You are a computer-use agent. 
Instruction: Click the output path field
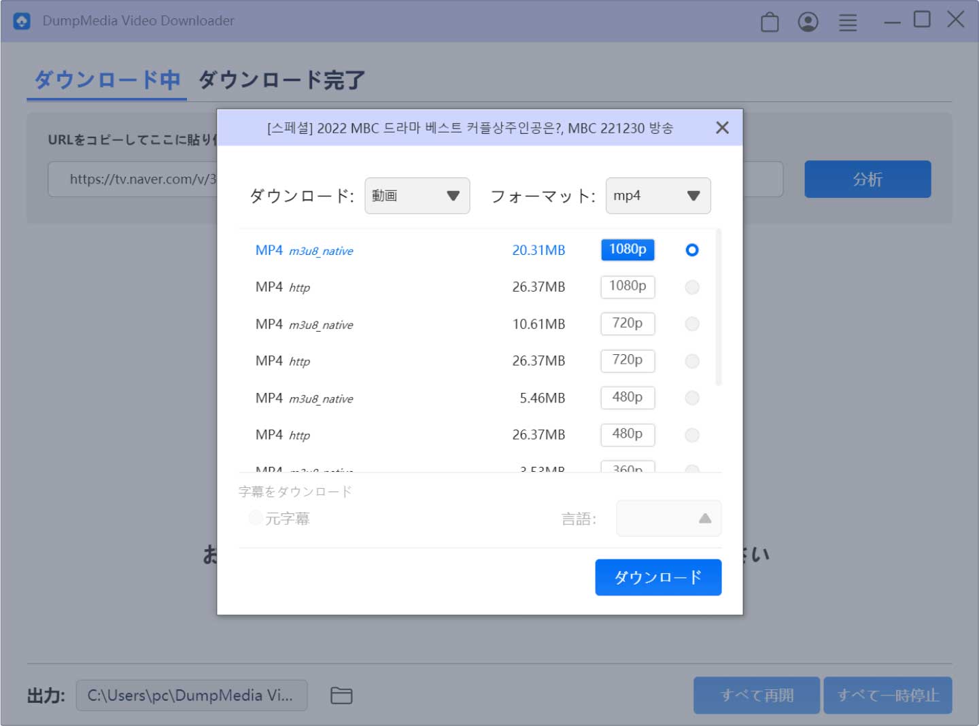coord(192,695)
